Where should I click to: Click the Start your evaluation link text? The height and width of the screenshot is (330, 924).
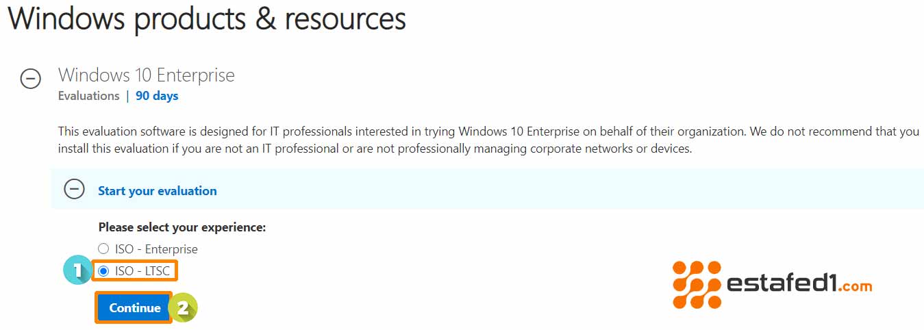157,191
